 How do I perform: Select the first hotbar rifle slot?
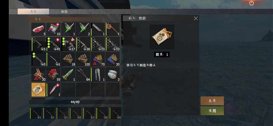(36, 113)
